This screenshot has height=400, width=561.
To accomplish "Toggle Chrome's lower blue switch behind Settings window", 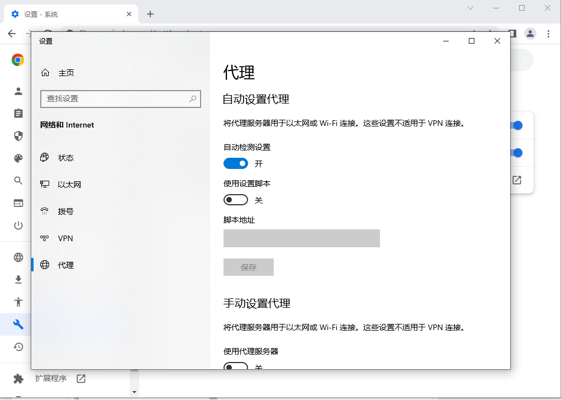I will pyautogui.click(x=517, y=153).
